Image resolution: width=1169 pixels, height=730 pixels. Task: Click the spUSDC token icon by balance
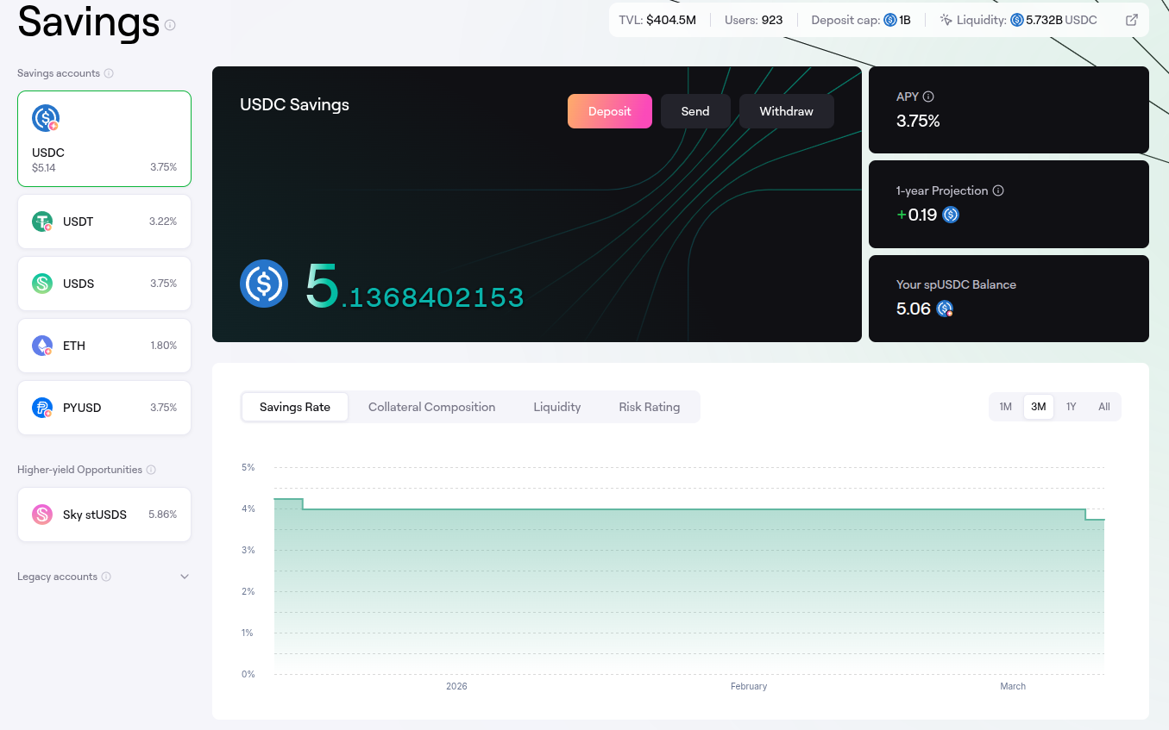[x=945, y=309]
